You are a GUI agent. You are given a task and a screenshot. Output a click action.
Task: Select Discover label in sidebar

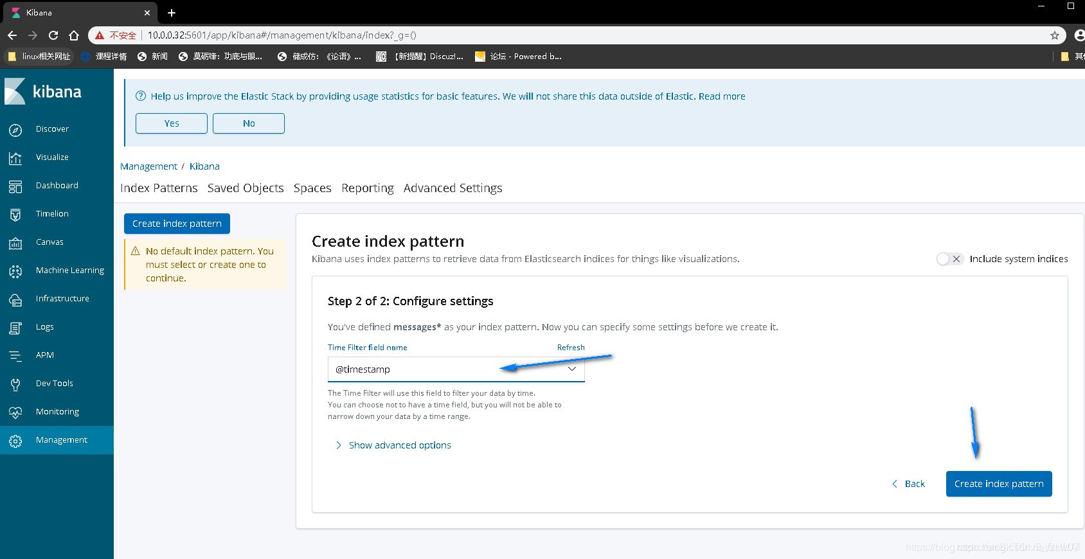pos(52,129)
